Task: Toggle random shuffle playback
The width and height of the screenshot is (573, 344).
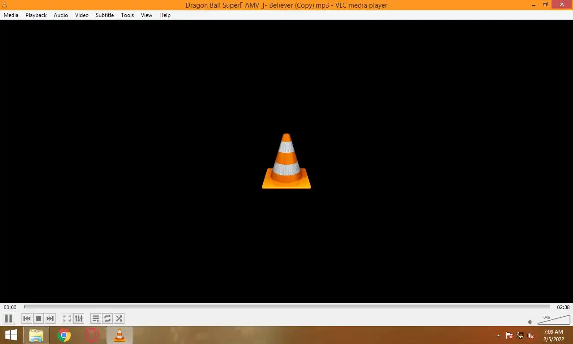Action: (x=119, y=318)
